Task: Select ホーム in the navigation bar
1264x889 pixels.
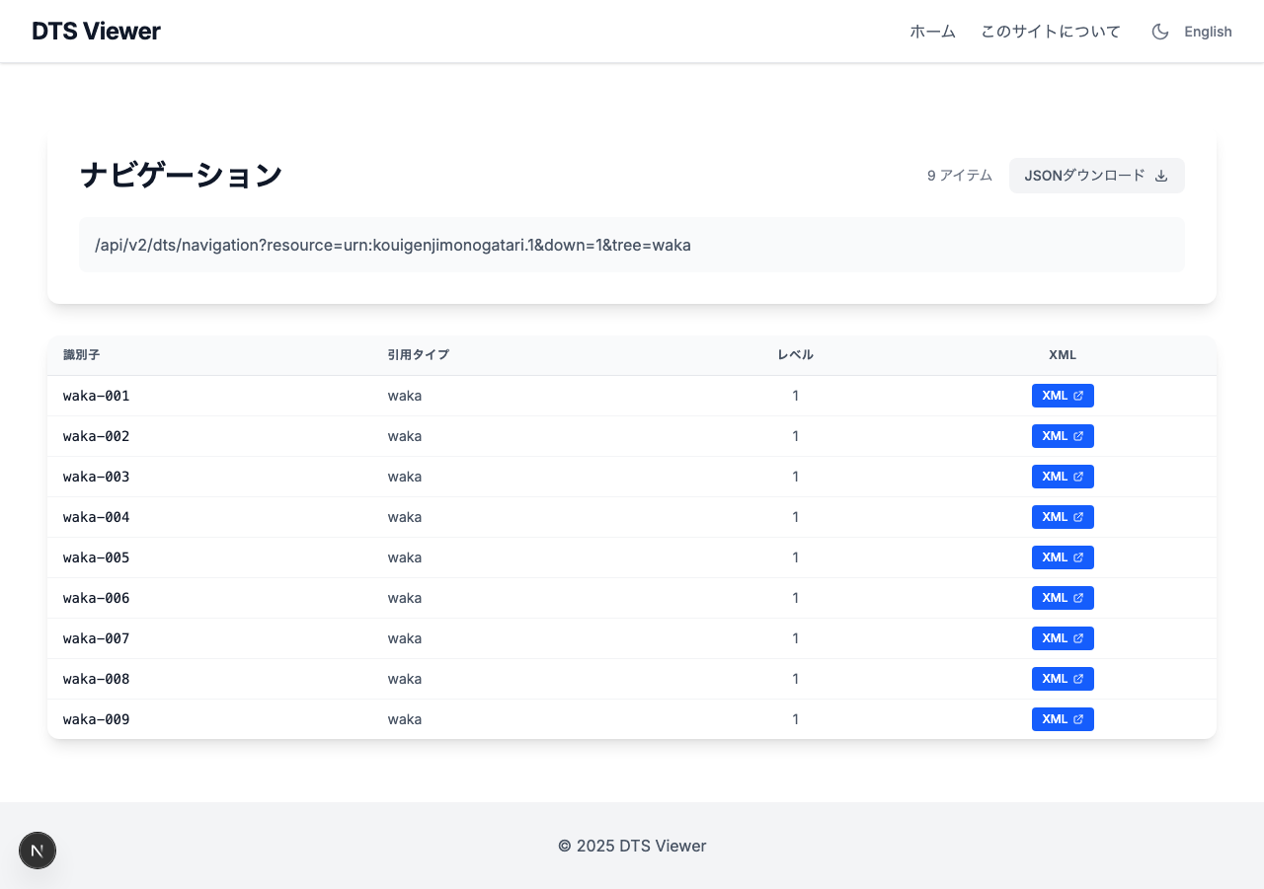Action: pos(931,31)
